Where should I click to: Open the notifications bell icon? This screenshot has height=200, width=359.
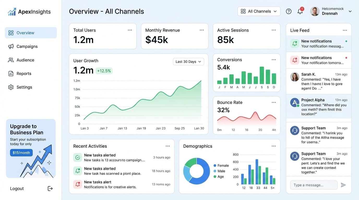click(x=300, y=11)
